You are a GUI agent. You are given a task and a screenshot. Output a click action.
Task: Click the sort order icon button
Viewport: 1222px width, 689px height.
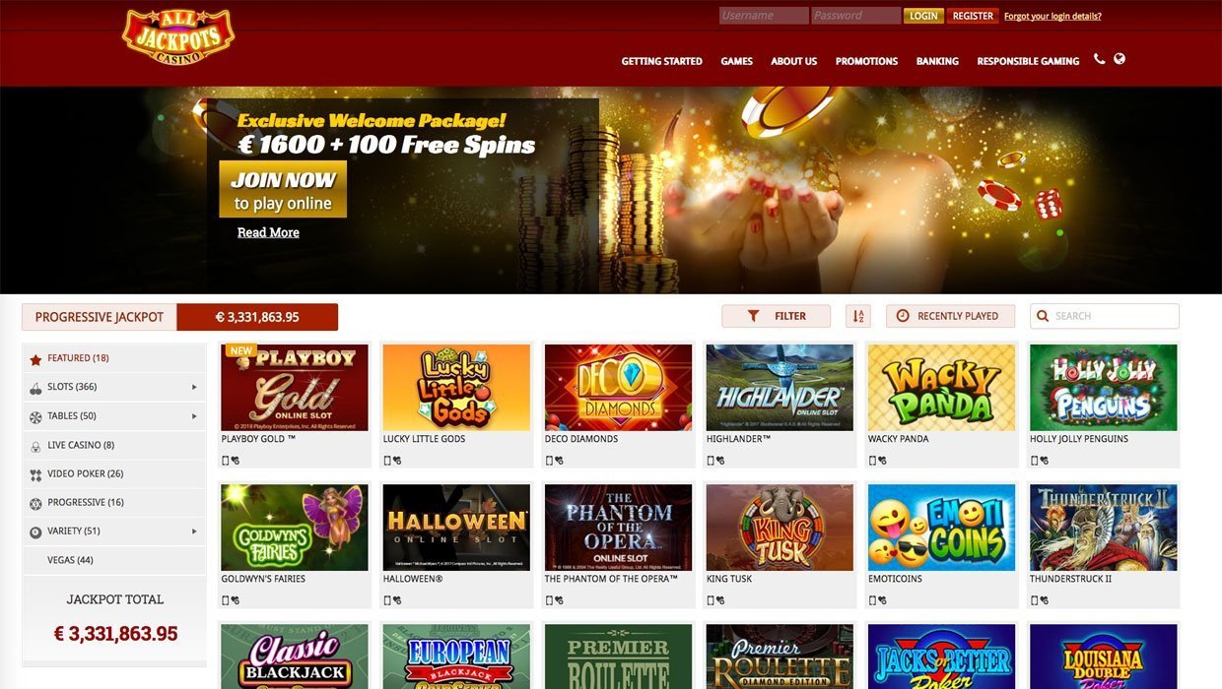(858, 316)
